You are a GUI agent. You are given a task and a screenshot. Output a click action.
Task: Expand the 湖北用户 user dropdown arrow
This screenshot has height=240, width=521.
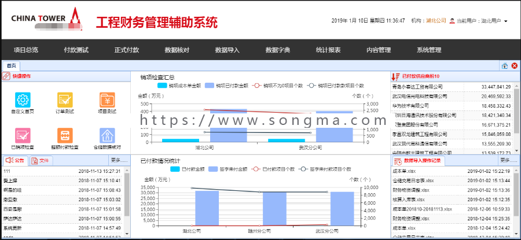click(x=506, y=21)
